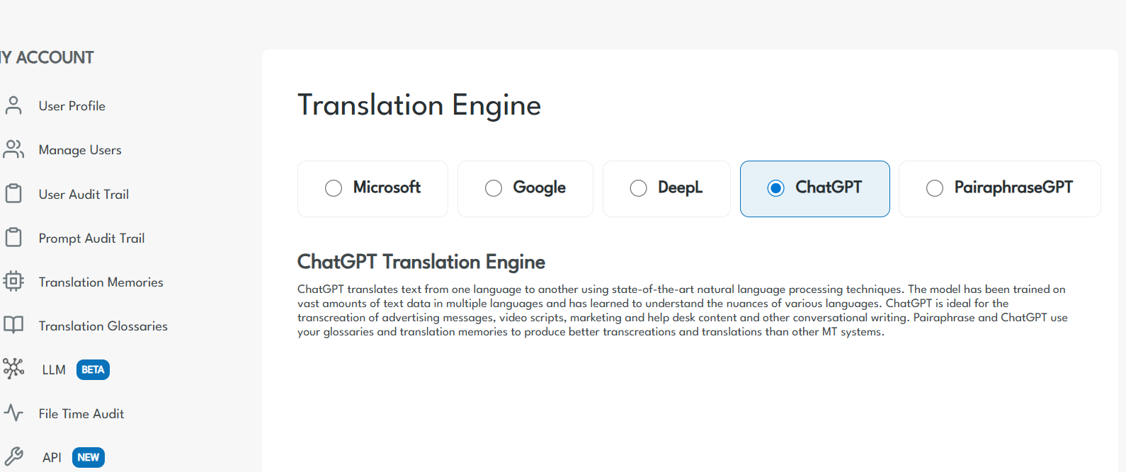Switch the translation engine to DeepL
Image resolution: width=1126 pixels, height=472 pixels.
click(x=638, y=188)
